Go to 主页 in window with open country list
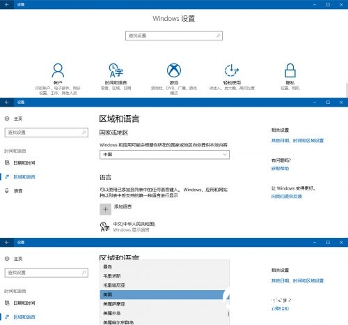348x325 pixels. click(x=13, y=259)
